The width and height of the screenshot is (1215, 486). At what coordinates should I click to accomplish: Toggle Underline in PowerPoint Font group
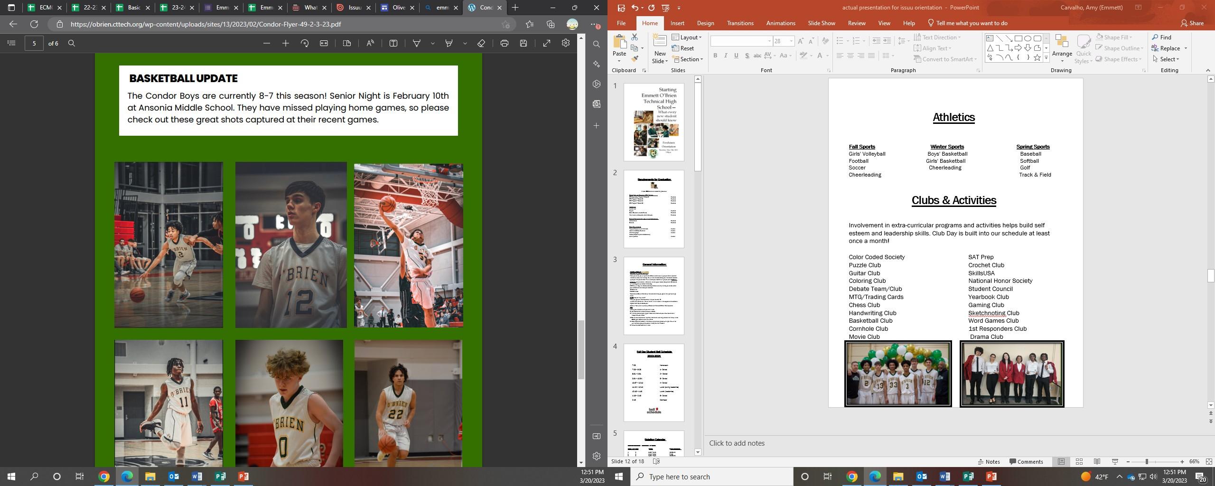coord(736,56)
